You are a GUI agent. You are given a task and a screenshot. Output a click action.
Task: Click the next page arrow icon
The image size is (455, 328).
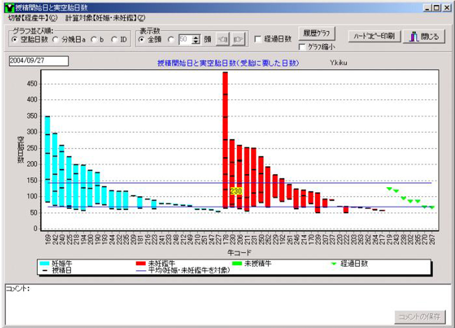238,39
